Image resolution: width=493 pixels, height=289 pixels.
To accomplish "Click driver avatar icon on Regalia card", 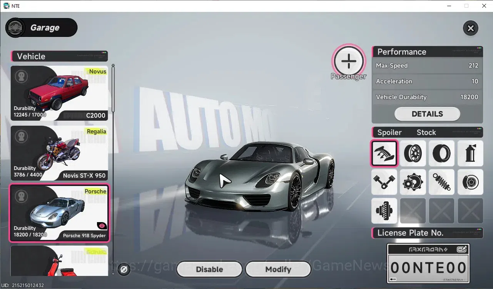I will point(22,136).
